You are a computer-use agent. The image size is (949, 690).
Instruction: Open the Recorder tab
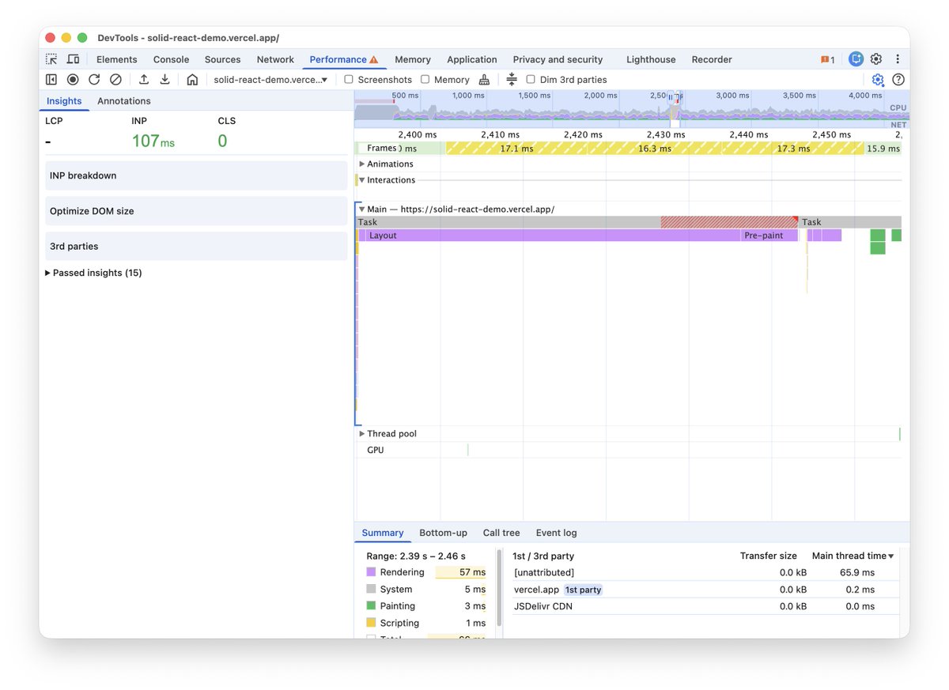pyautogui.click(x=712, y=59)
